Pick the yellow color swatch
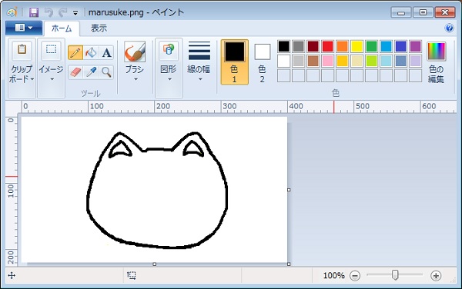The image size is (462, 289). tap(357, 46)
